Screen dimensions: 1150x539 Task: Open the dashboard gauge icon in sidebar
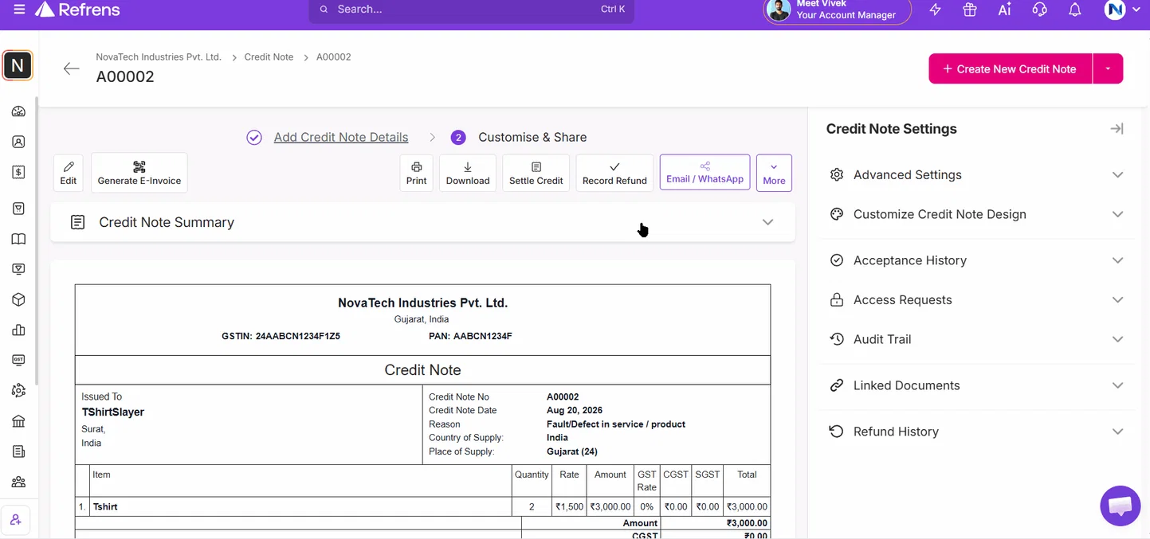pos(18,111)
